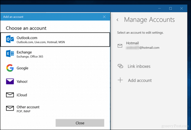Click the iCloud envelope icon
Viewport: 191px width, 130px height.
10,95
